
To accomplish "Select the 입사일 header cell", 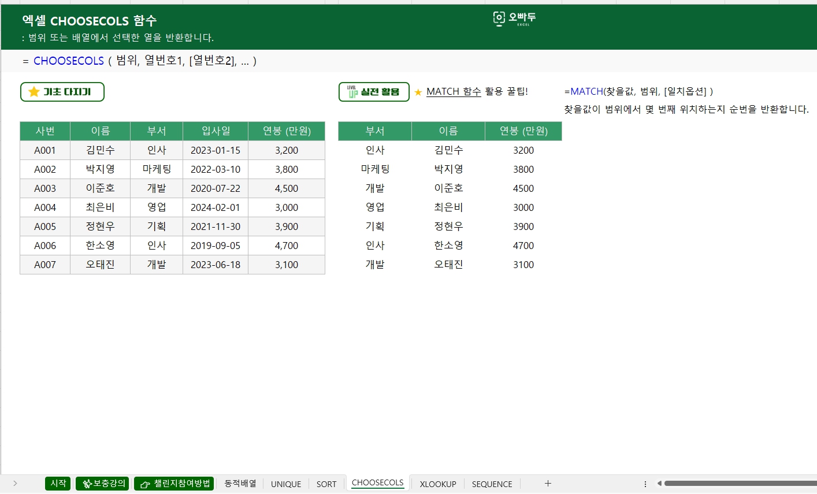I will pyautogui.click(x=216, y=131).
